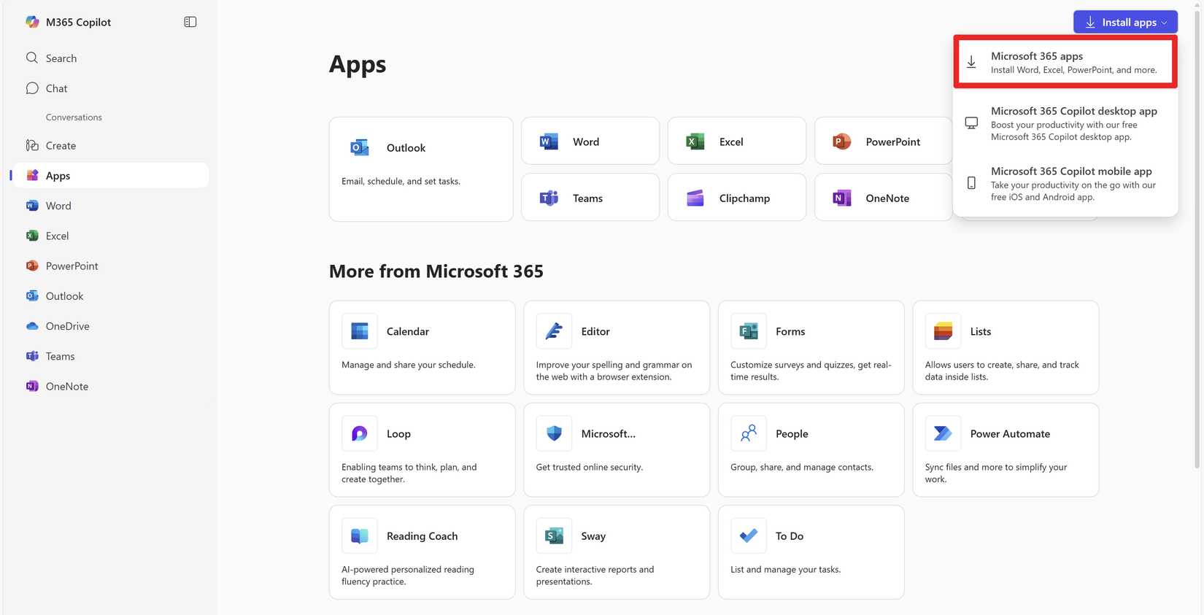Image resolution: width=1204 pixels, height=615 pixels.
Task: Choose Microsoft 365 Copilot desktop app option
Action: [1065, 123]
